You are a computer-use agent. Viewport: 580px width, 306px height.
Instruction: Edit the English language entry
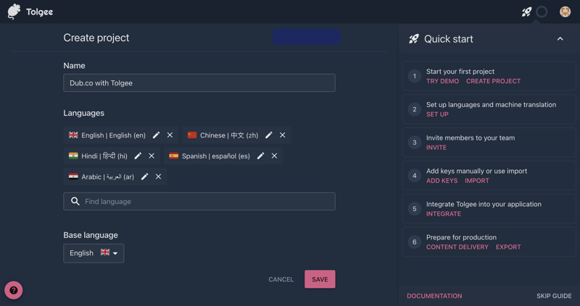tap(157, 135)
